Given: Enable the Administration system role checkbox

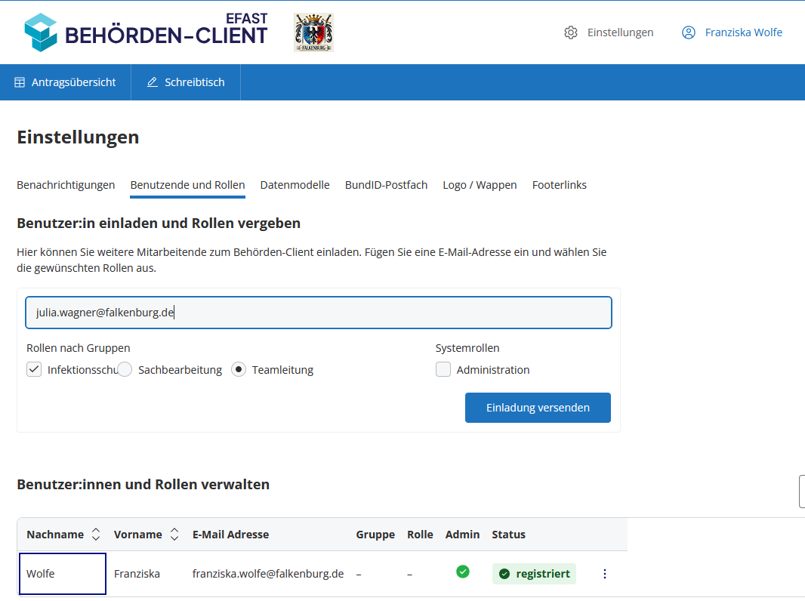Looking at the screenshot, I should point(443,369).
